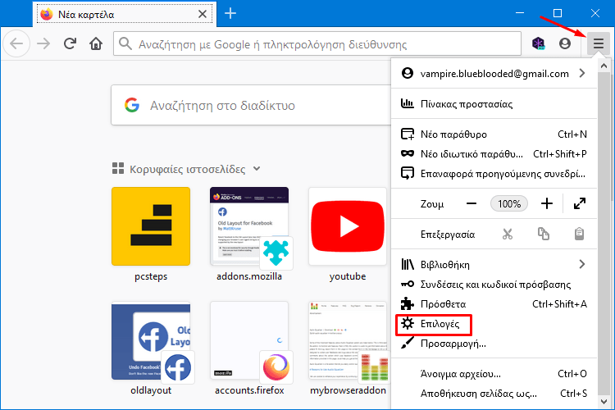Screen dimensions: 615x410
Task: Click the Κορυφαίες ιστοσελίδες grid icon
Action: 118,168
